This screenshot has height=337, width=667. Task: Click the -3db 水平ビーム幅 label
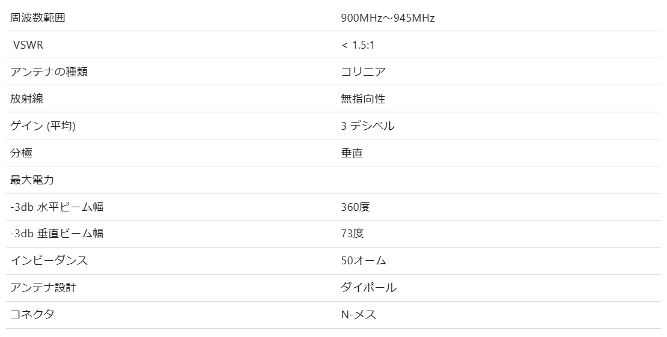click(57, 207)
